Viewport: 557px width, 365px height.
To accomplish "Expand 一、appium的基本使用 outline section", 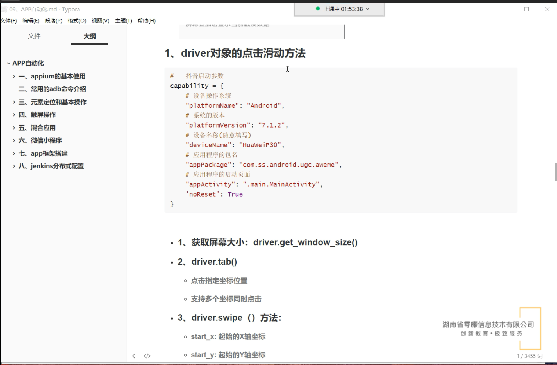I will click(x=14, y=76).
